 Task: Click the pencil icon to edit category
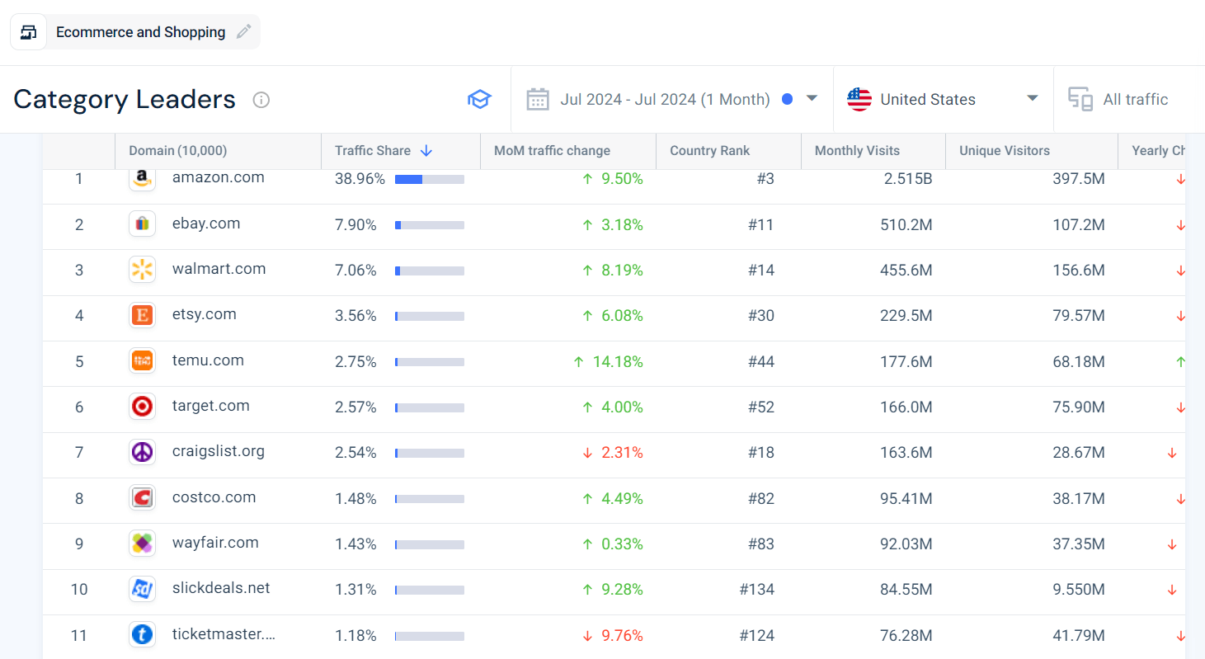pos(243,31)
